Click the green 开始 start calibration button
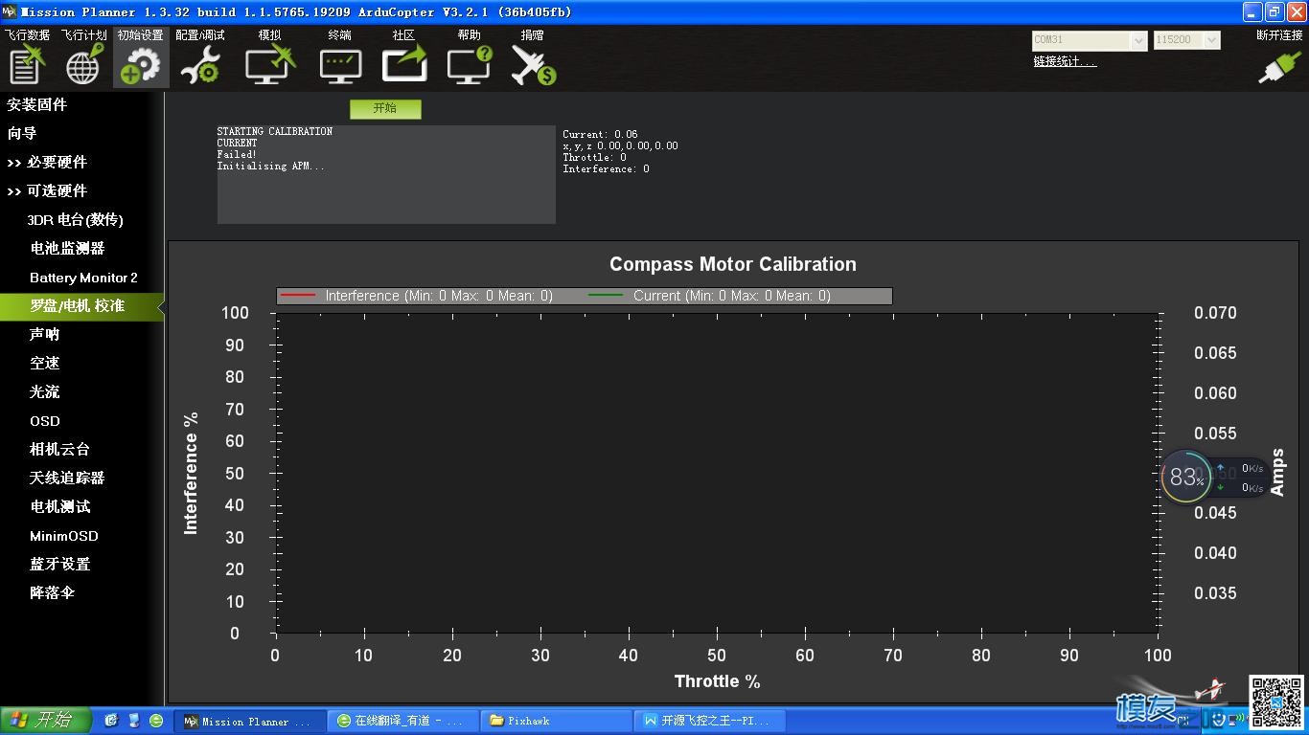The width and height of the screenshot is (1309, 735). [385, 108]
